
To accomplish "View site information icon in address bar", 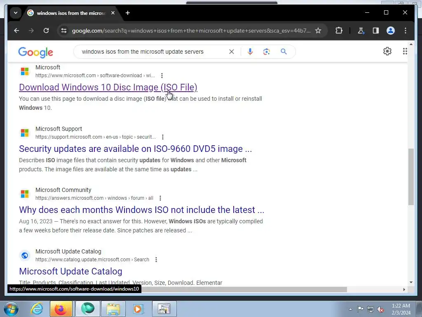I will click(x=64, y=31).
